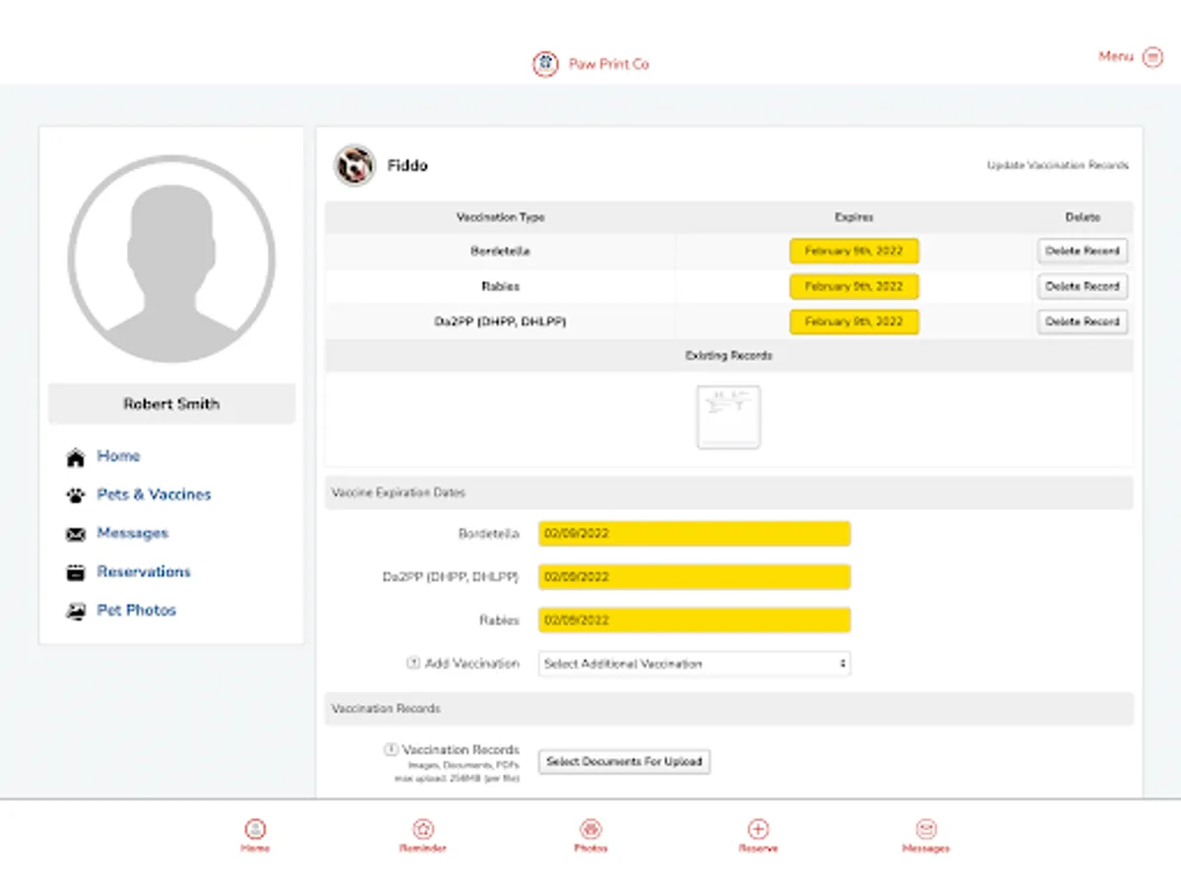
Task: Tap the Photos camera icon in bottom bar
Action: 590,829
